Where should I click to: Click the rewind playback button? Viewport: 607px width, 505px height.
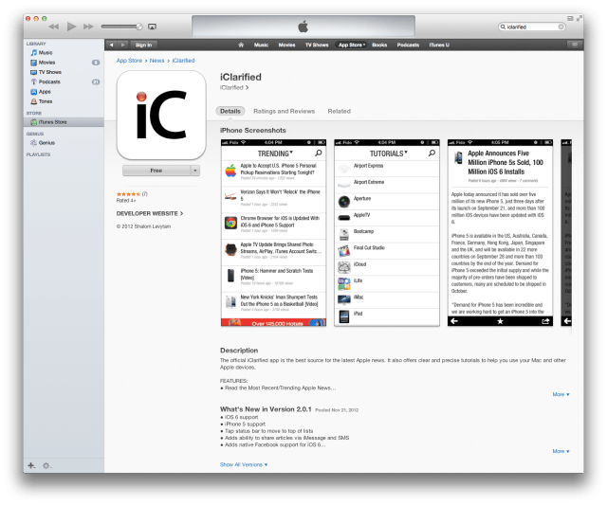point(53,27)
